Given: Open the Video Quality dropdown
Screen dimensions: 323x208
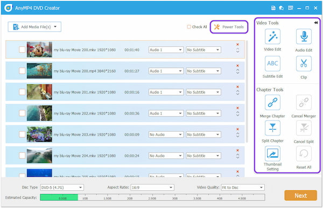Looking at the screenshot, I should pos(243,188).
